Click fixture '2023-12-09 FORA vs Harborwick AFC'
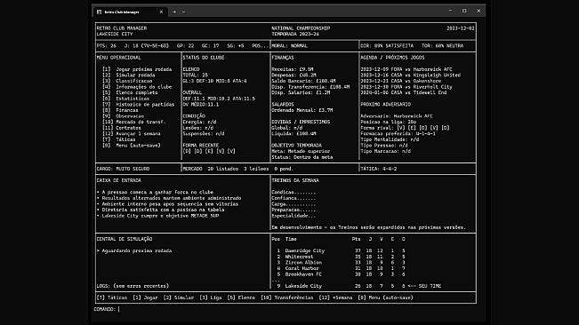The width and height of the screenshot is (579, 325). 406,69
